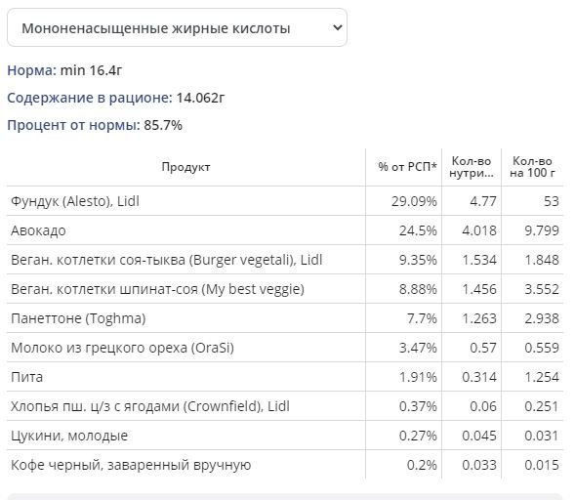This screenshot has width=575, height=500.
Task: Select the Кофе черный, заваренный вручную row
Action: [285, 465]
